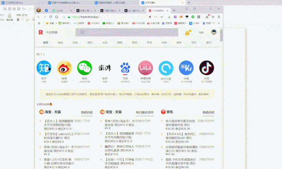
Task: Open the four-square extensions grid icon
Action: (199, 17)
